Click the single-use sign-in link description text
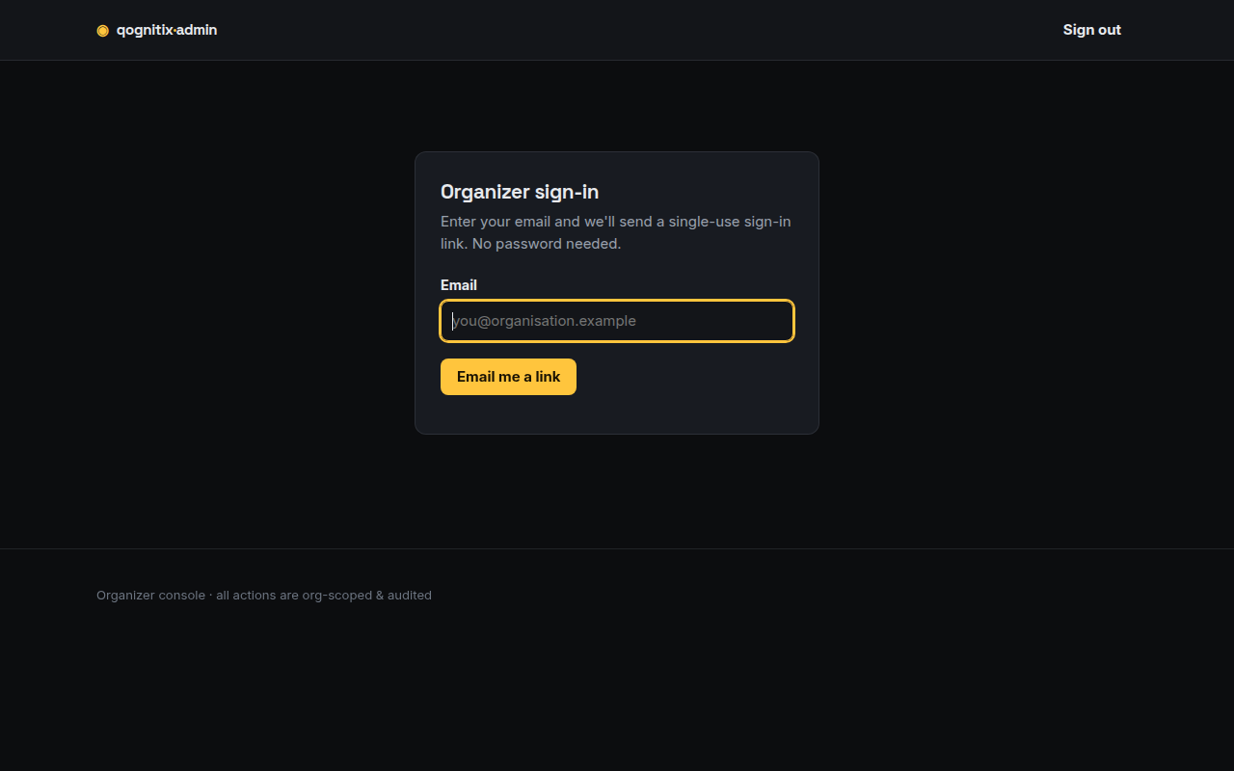This screenshot has width=1234, height=771. [x=616, y=232]
